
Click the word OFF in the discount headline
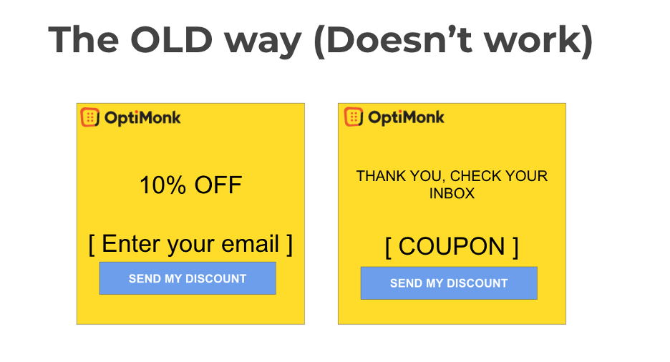coord(218,185)
